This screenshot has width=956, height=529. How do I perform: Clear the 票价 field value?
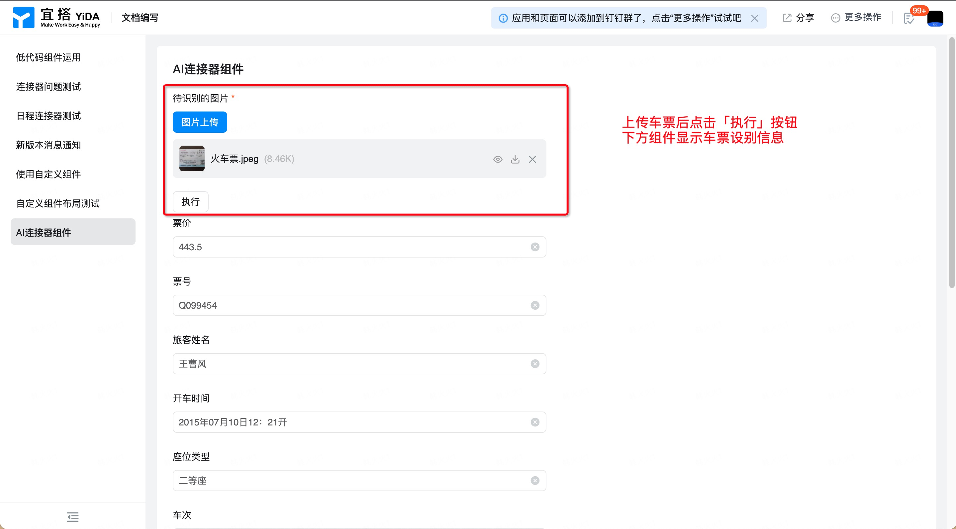(x=535, y=247)
